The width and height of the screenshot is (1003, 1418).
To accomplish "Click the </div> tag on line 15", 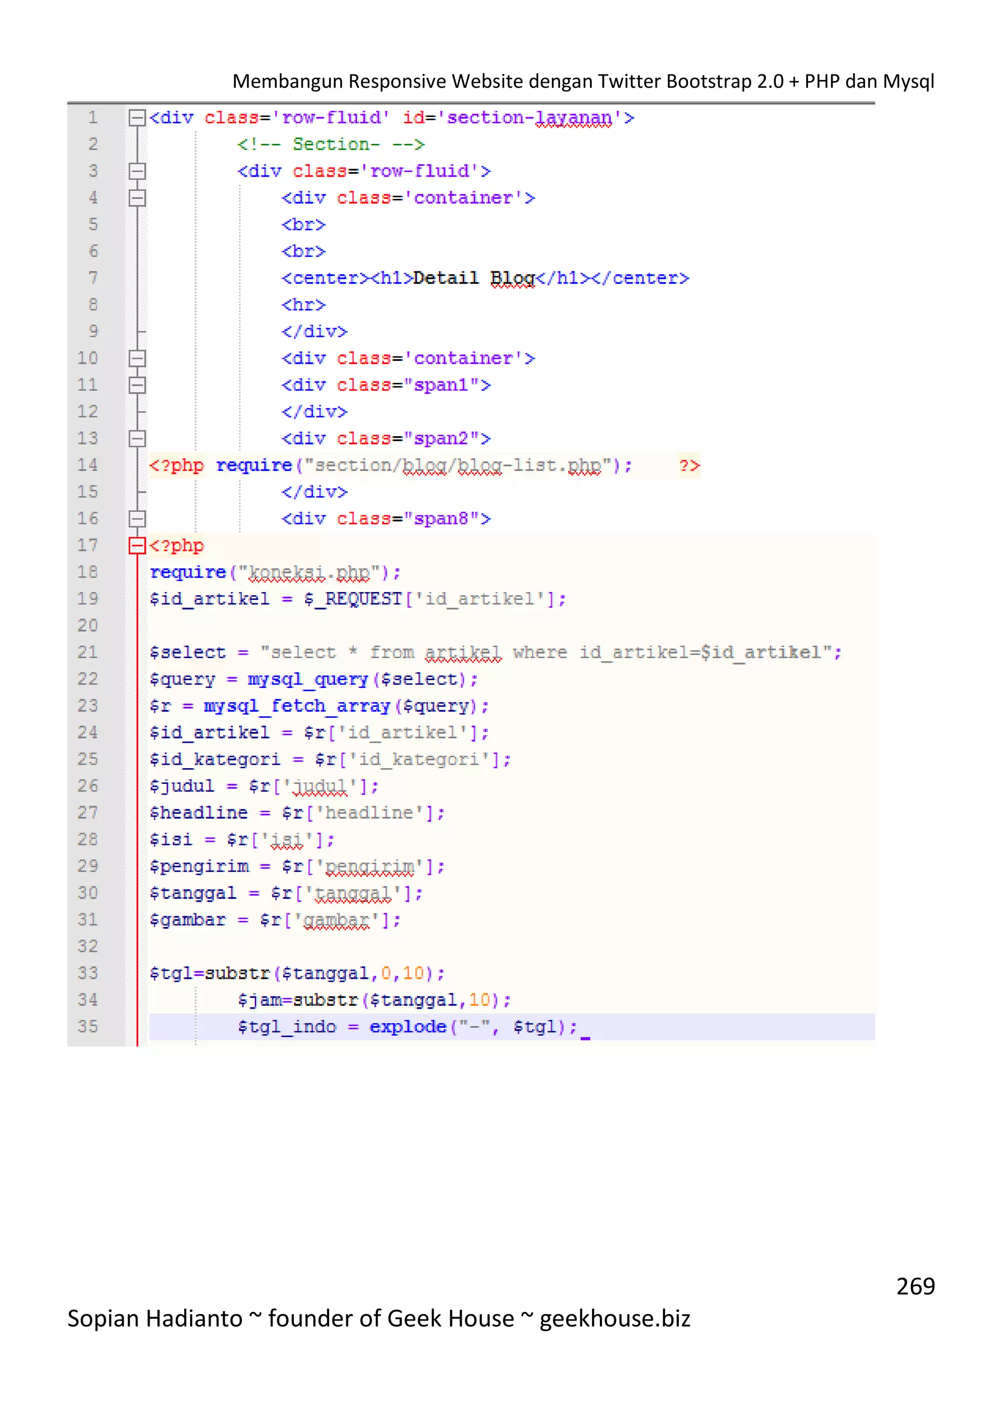I will coord(314,492).
